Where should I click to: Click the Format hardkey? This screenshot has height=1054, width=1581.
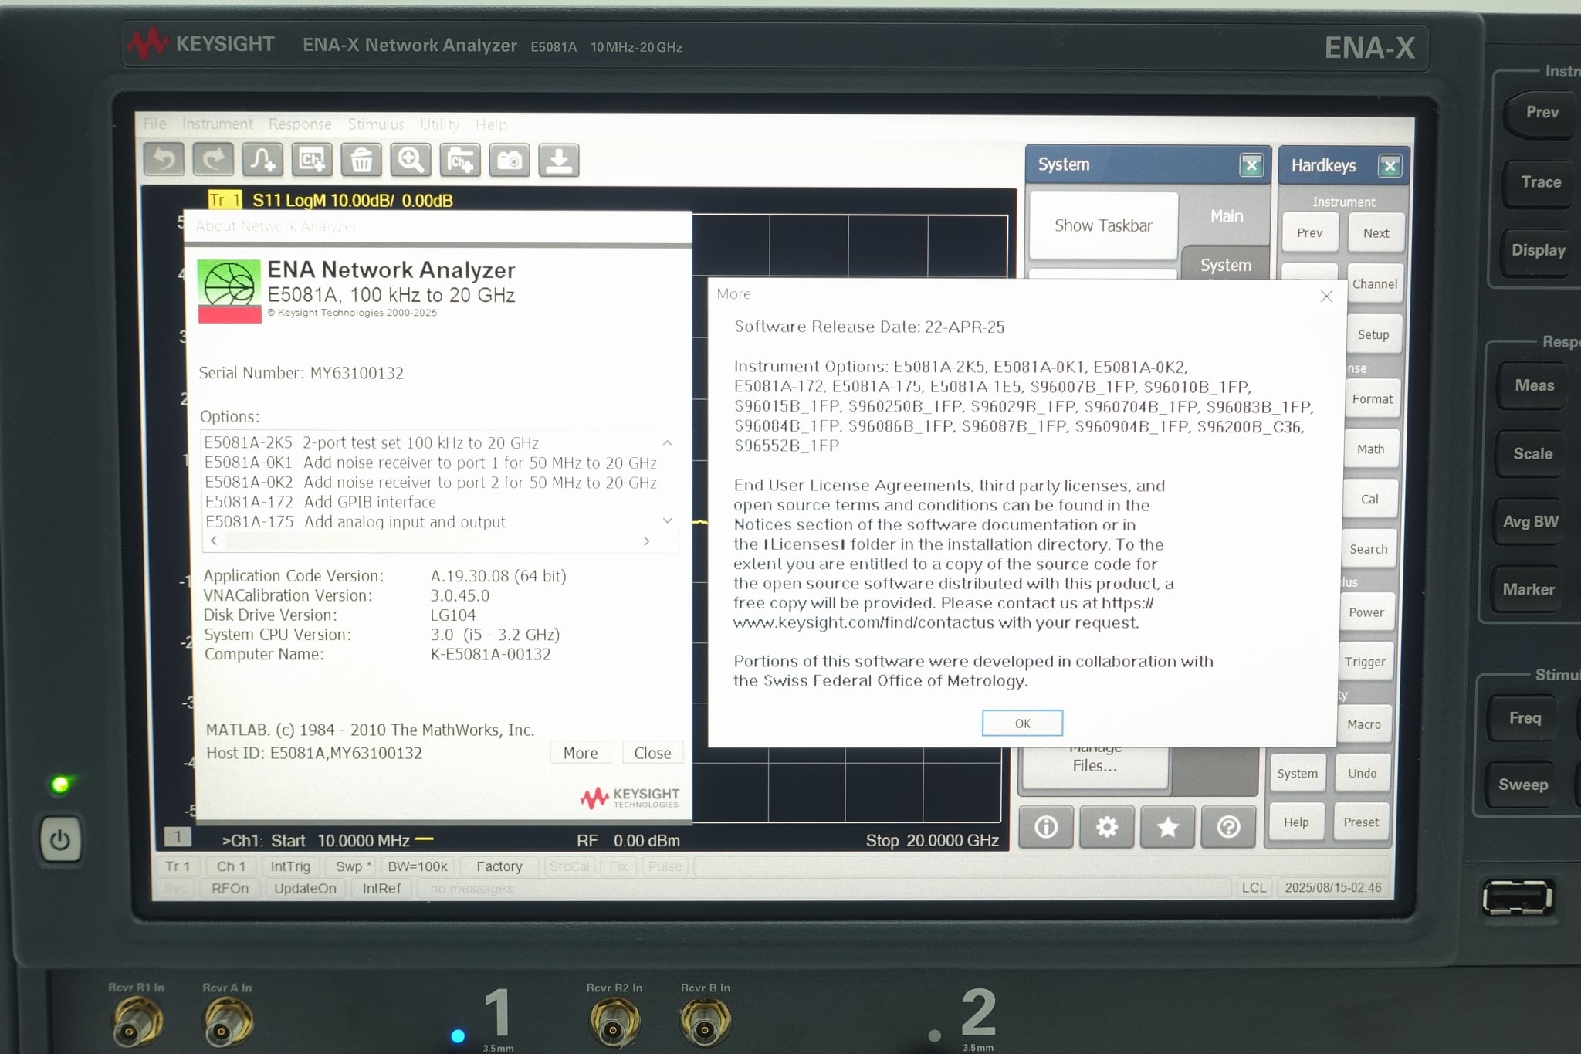1372,398
